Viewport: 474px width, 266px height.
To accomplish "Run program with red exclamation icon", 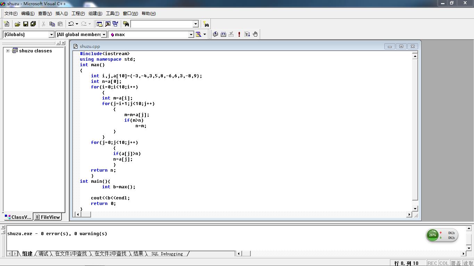I will 239,34.
